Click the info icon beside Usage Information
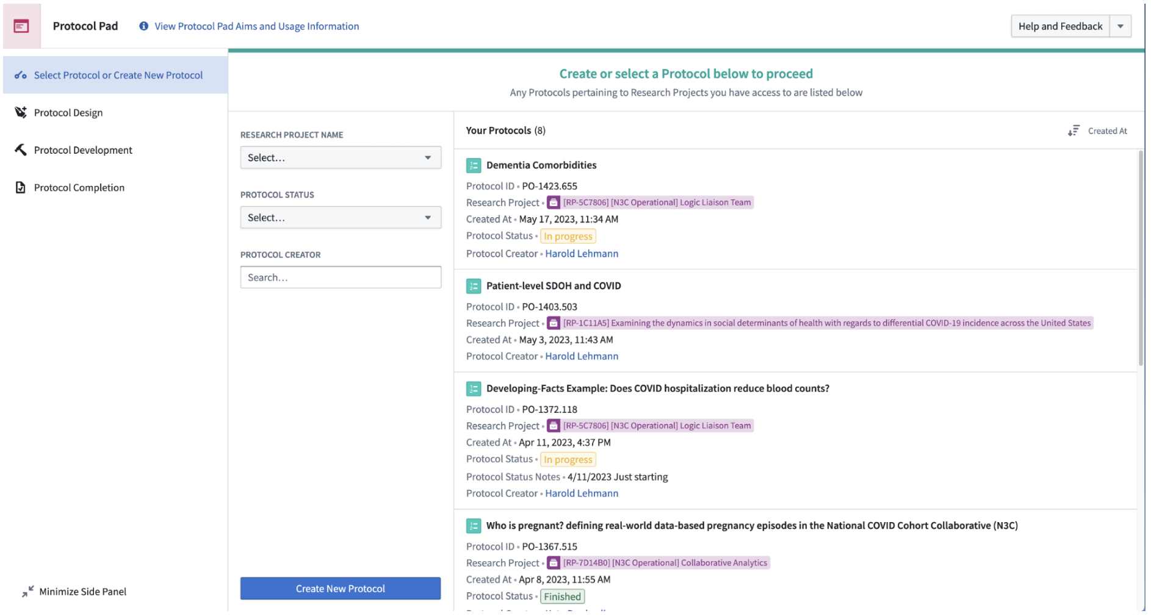The width and height of the screenshot is (1151, 616). click(x=143, y=26)
